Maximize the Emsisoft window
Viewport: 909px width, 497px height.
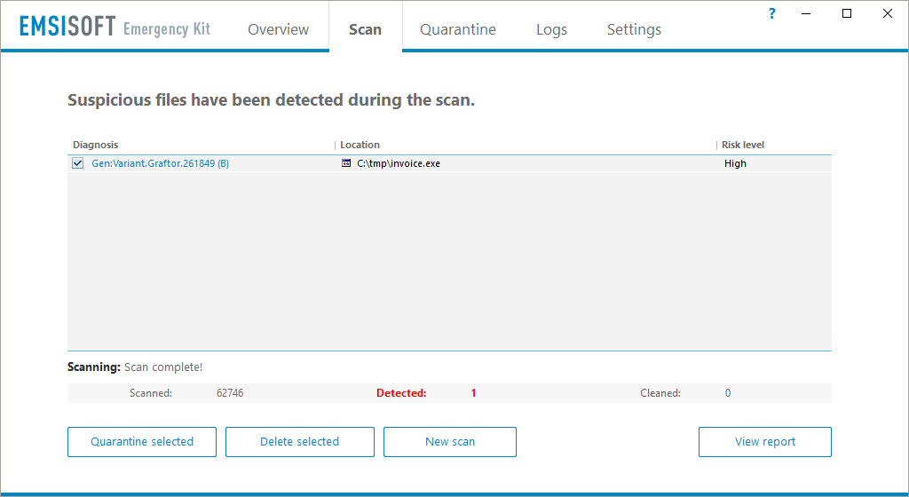847,13
